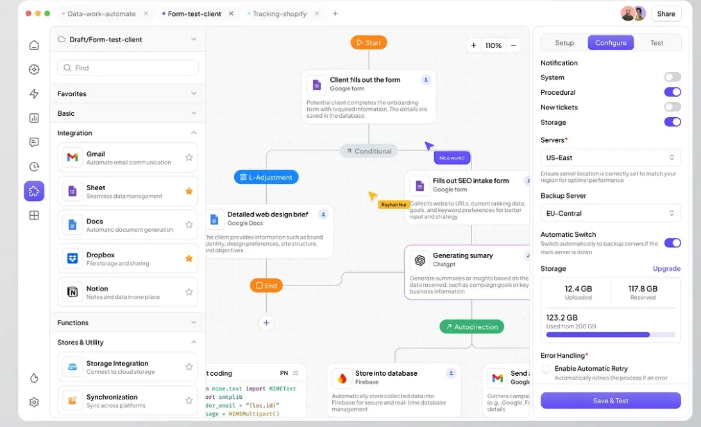
Task: Toggle the New tickets notification switch
Action: coord(672,107)
